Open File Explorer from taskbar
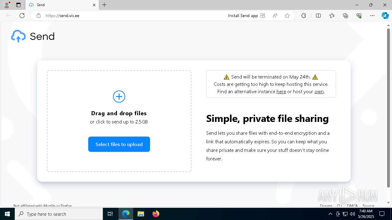392x220 pixels. pos(141,214)
